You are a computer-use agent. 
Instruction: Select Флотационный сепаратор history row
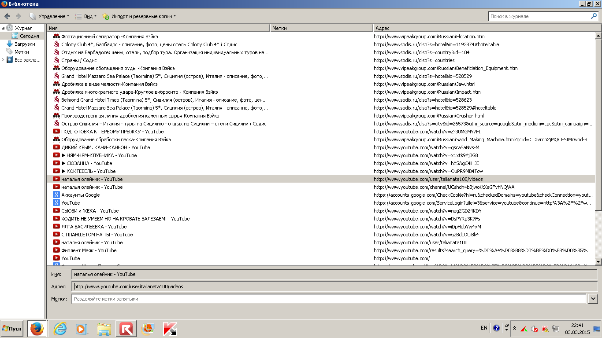[x=320, y=37]
